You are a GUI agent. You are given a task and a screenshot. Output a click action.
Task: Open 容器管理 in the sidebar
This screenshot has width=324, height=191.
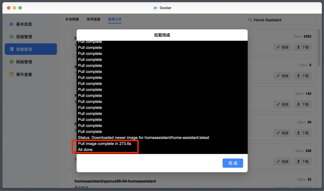(24, 37)
